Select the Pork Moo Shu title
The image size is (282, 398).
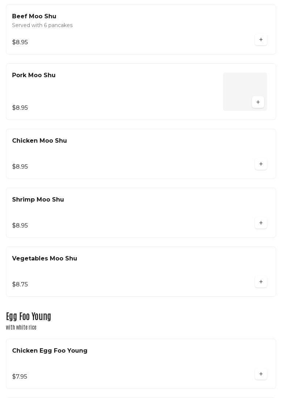tap(34, 75)
